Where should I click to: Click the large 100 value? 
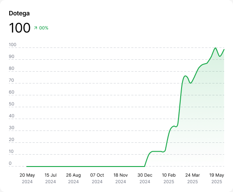point(20,28)
